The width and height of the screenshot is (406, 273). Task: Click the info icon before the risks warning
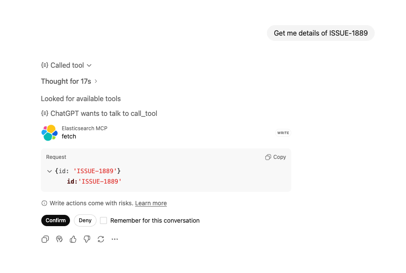[x=44, y=203]
